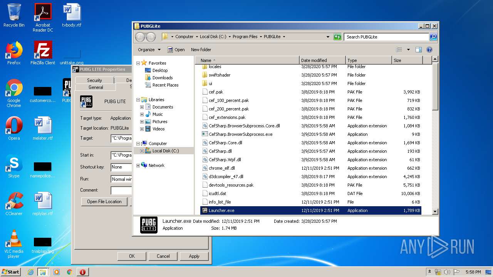
Task: Select CefSharp.BrowserSubprocess.exe file
Action: pyautogui.click(x=311, y=134)
